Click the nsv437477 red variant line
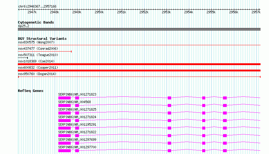The image size is (269, 154). [x=45, y=51]
